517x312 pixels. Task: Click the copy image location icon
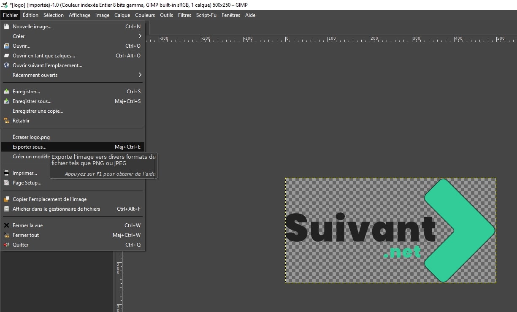(6, 199)
